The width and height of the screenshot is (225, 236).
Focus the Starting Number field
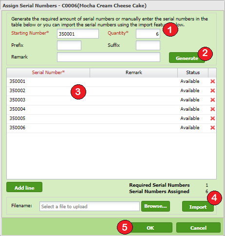click(x=78, y=34)
